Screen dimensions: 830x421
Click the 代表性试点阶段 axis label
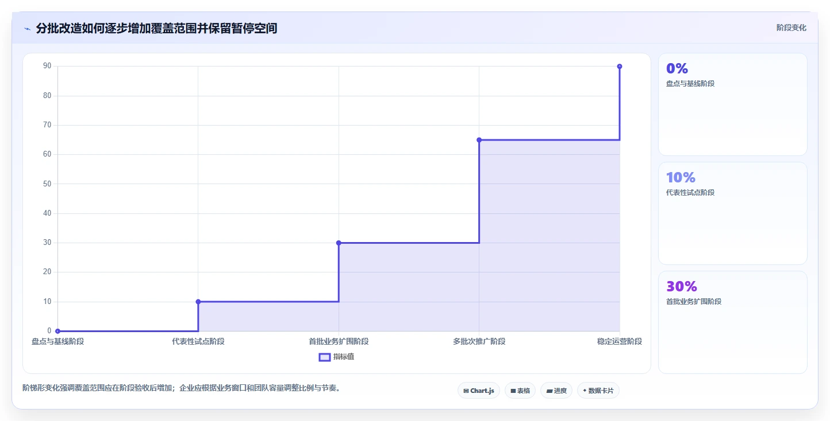click(198, 341)
